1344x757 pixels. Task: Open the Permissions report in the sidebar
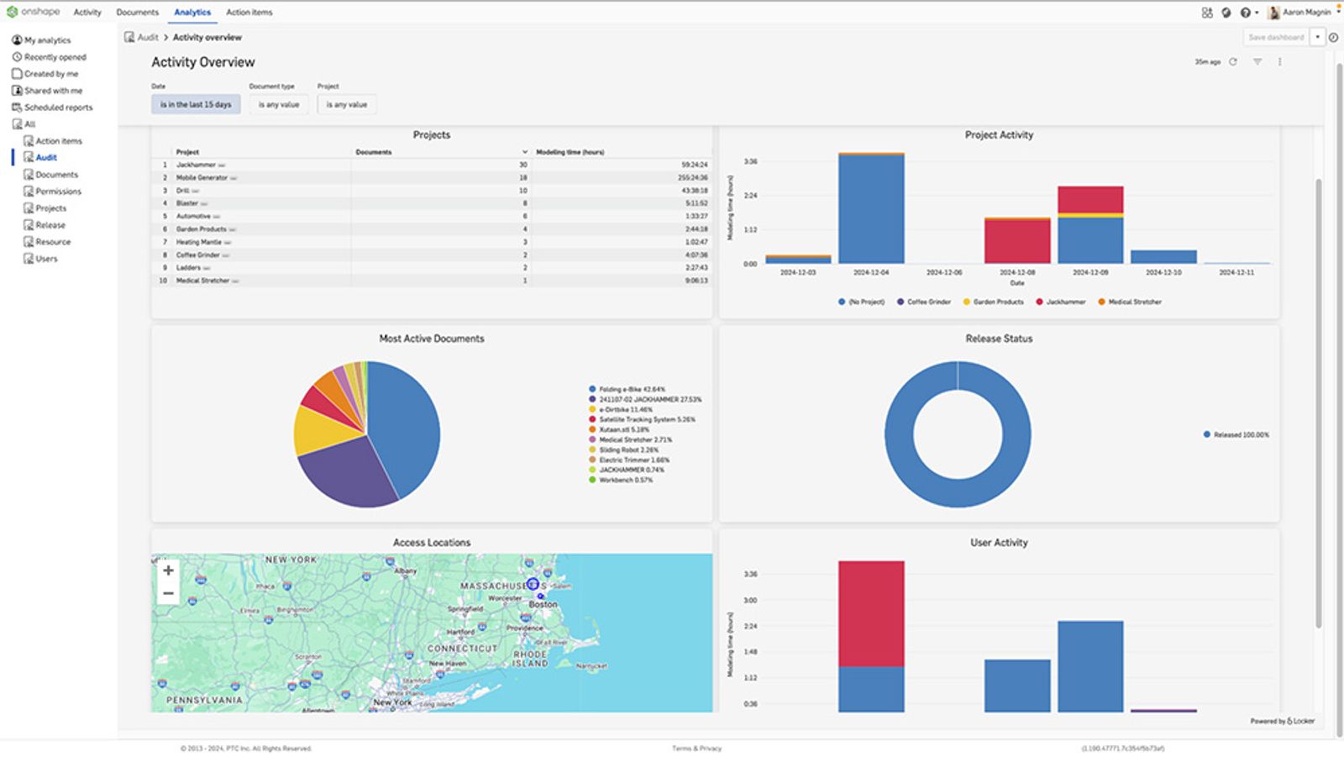click(58, 191)
